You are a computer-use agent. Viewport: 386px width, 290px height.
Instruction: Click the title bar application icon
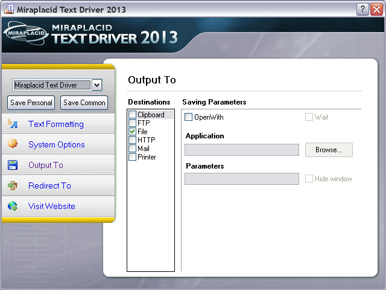point(9,10)
